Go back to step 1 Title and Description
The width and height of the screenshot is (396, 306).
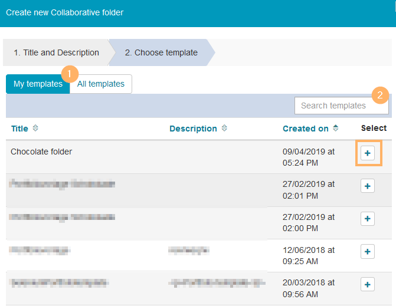[56, 52]
